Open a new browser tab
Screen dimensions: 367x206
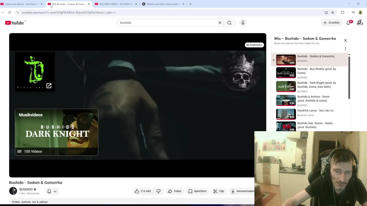click(x=190, y=4)
